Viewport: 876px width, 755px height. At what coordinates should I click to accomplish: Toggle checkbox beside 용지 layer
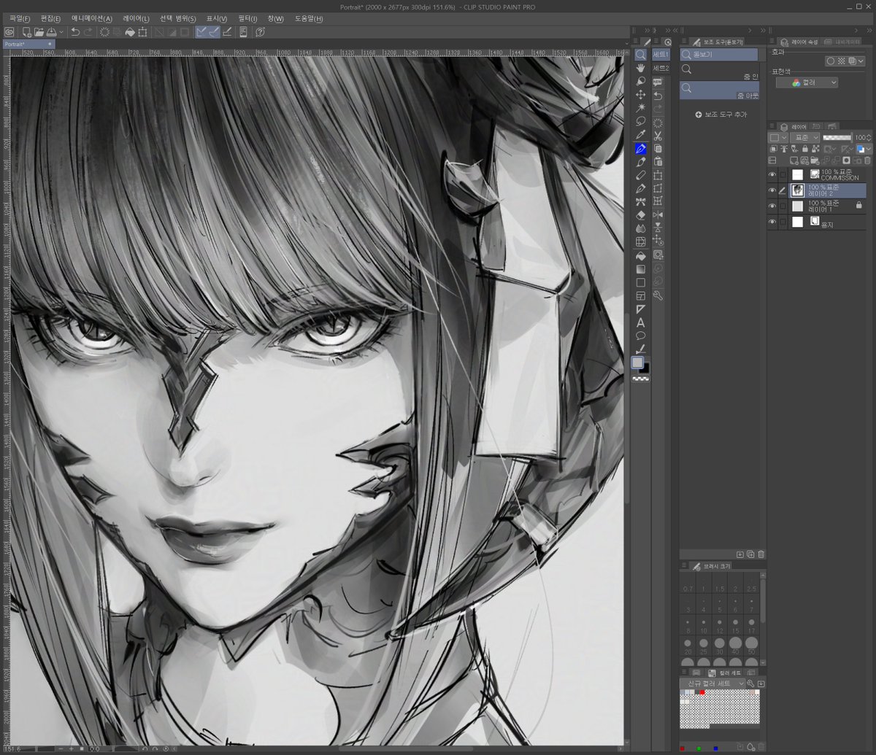tap(783, 222)
